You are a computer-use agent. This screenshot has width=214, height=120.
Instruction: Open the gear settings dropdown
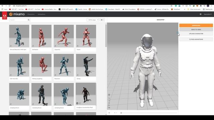pyautogui.click(x=102, y=20)
